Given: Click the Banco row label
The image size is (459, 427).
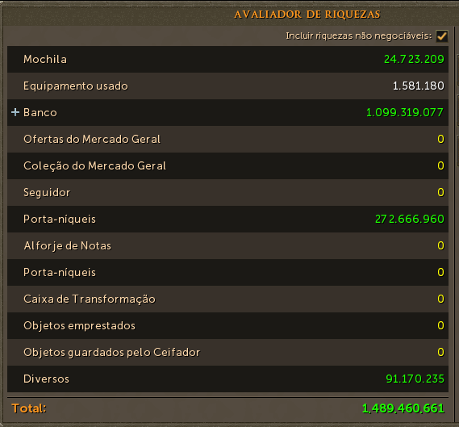Looking at the screenshot, I should click(x=40, y=112).
